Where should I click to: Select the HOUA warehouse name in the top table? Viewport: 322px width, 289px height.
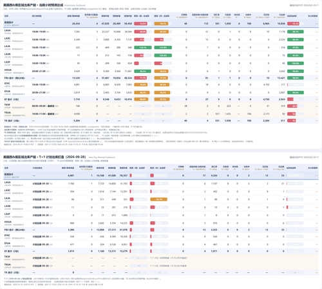click(8, 70)
